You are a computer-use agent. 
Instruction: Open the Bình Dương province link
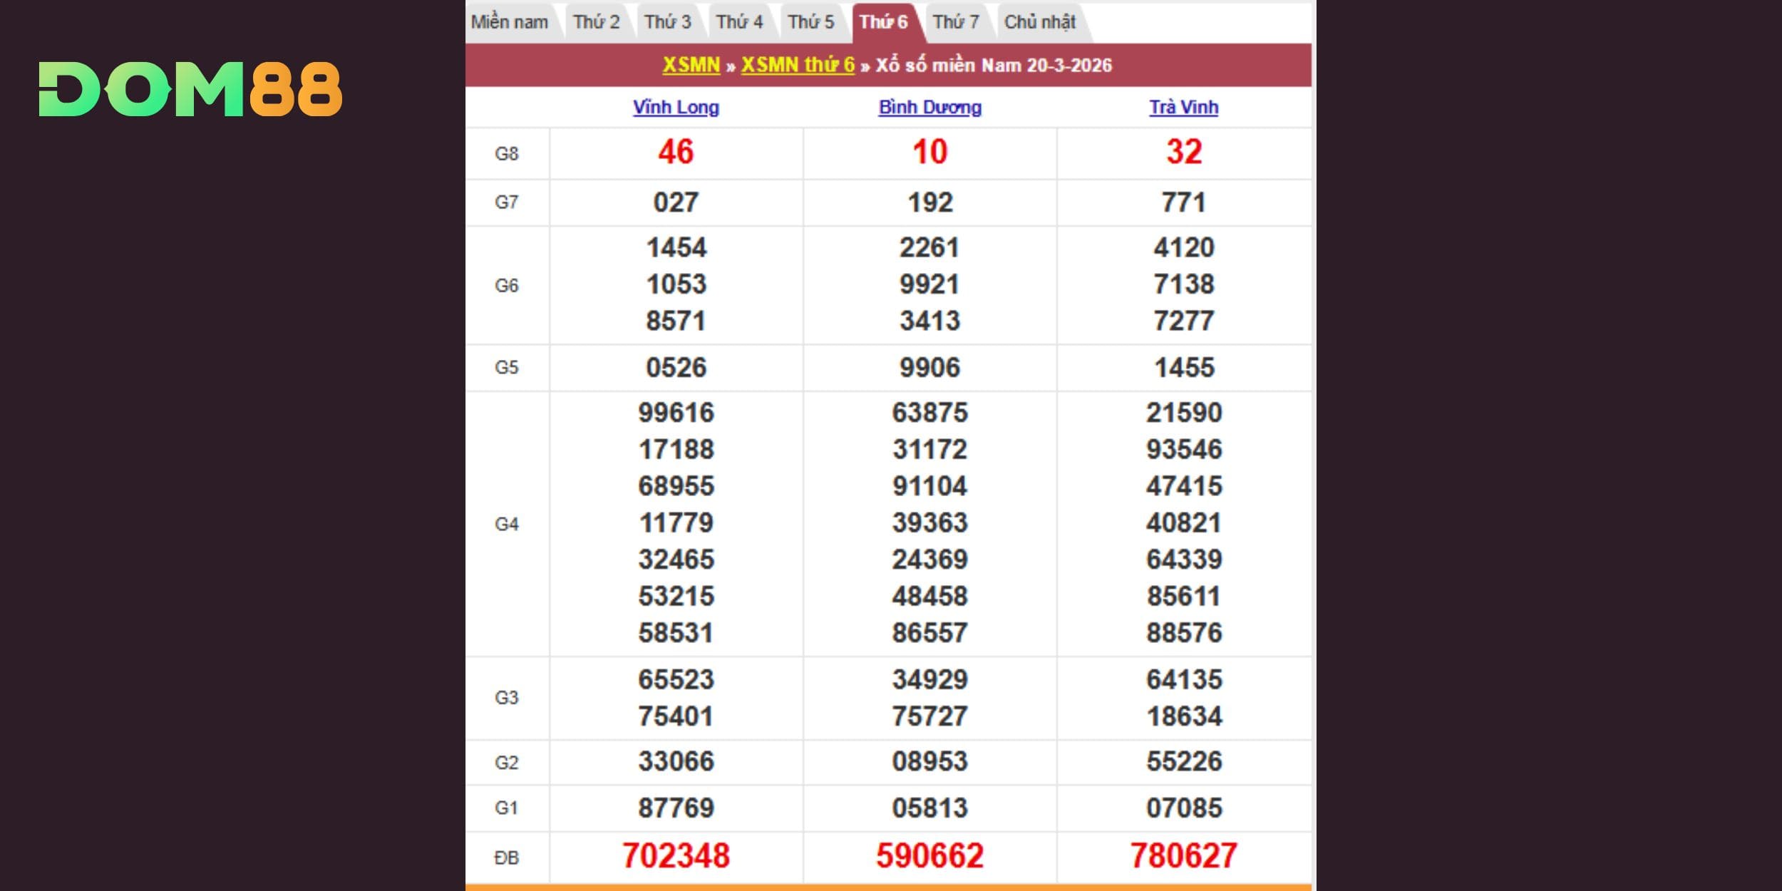(x=929, y=107)
